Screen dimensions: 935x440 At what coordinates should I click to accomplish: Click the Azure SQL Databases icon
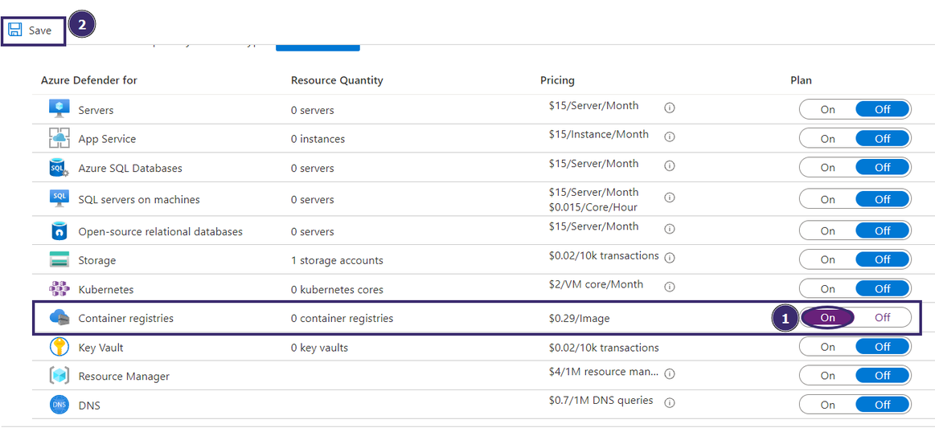pos(59,168)
